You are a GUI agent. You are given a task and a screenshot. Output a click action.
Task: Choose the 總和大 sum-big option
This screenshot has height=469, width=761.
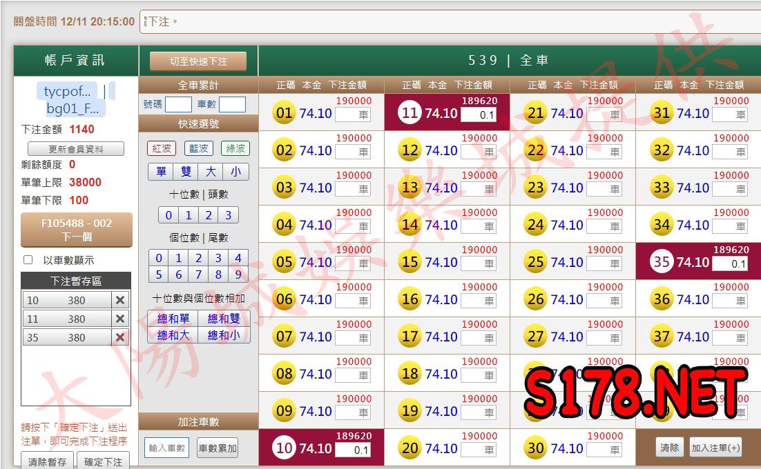tap(173, 335)
